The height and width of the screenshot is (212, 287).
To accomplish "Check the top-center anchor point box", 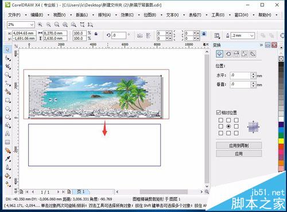I will 228,120.
